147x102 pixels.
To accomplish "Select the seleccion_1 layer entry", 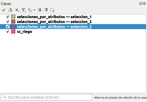I will pos(54,17).
